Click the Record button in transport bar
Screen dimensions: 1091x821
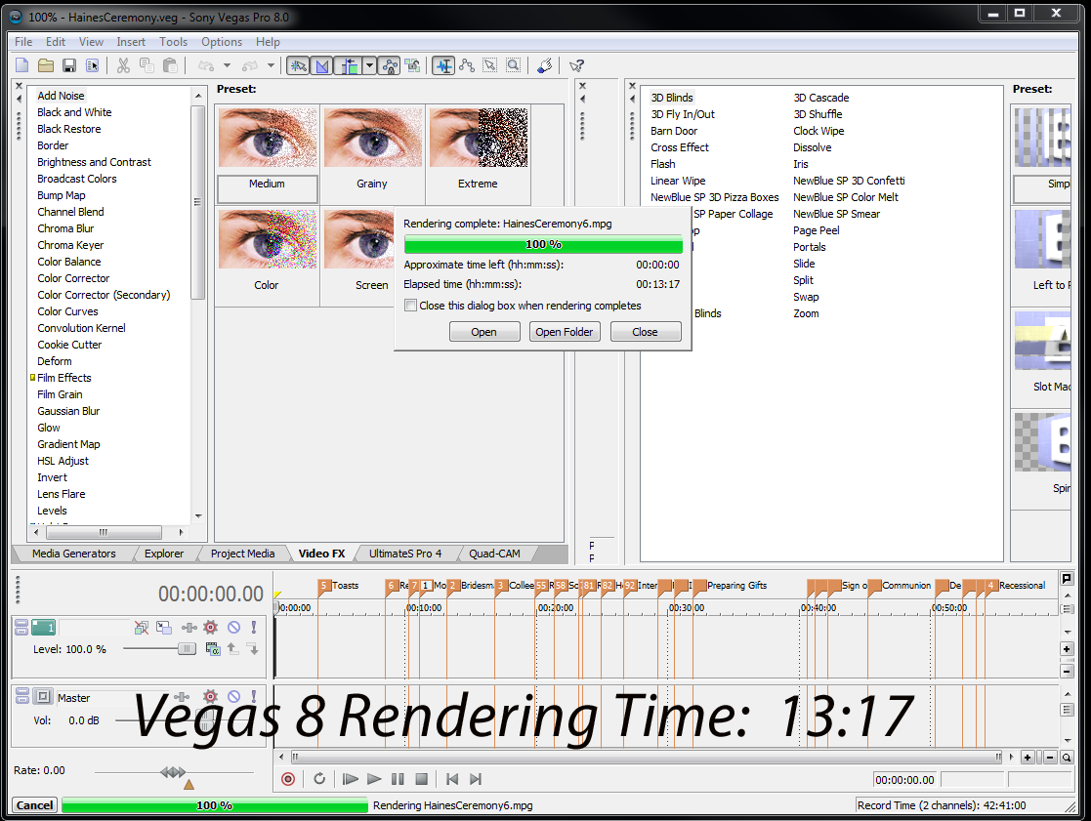[x=288, y=779]
